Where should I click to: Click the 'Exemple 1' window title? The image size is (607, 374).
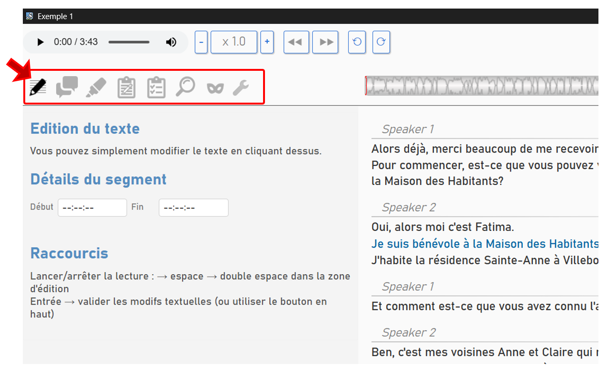(x=56, y=16)
